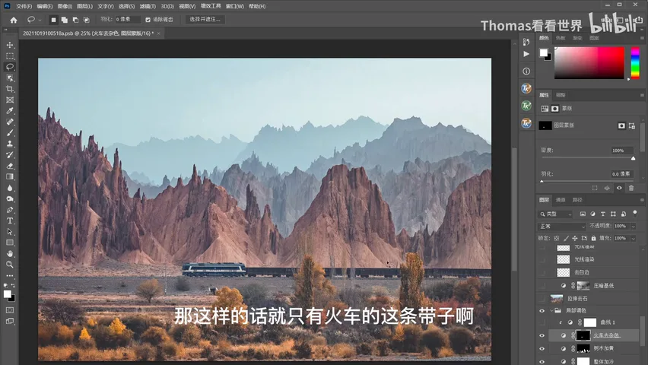Select the Eraser tool
648x365 pixels.
10,166
